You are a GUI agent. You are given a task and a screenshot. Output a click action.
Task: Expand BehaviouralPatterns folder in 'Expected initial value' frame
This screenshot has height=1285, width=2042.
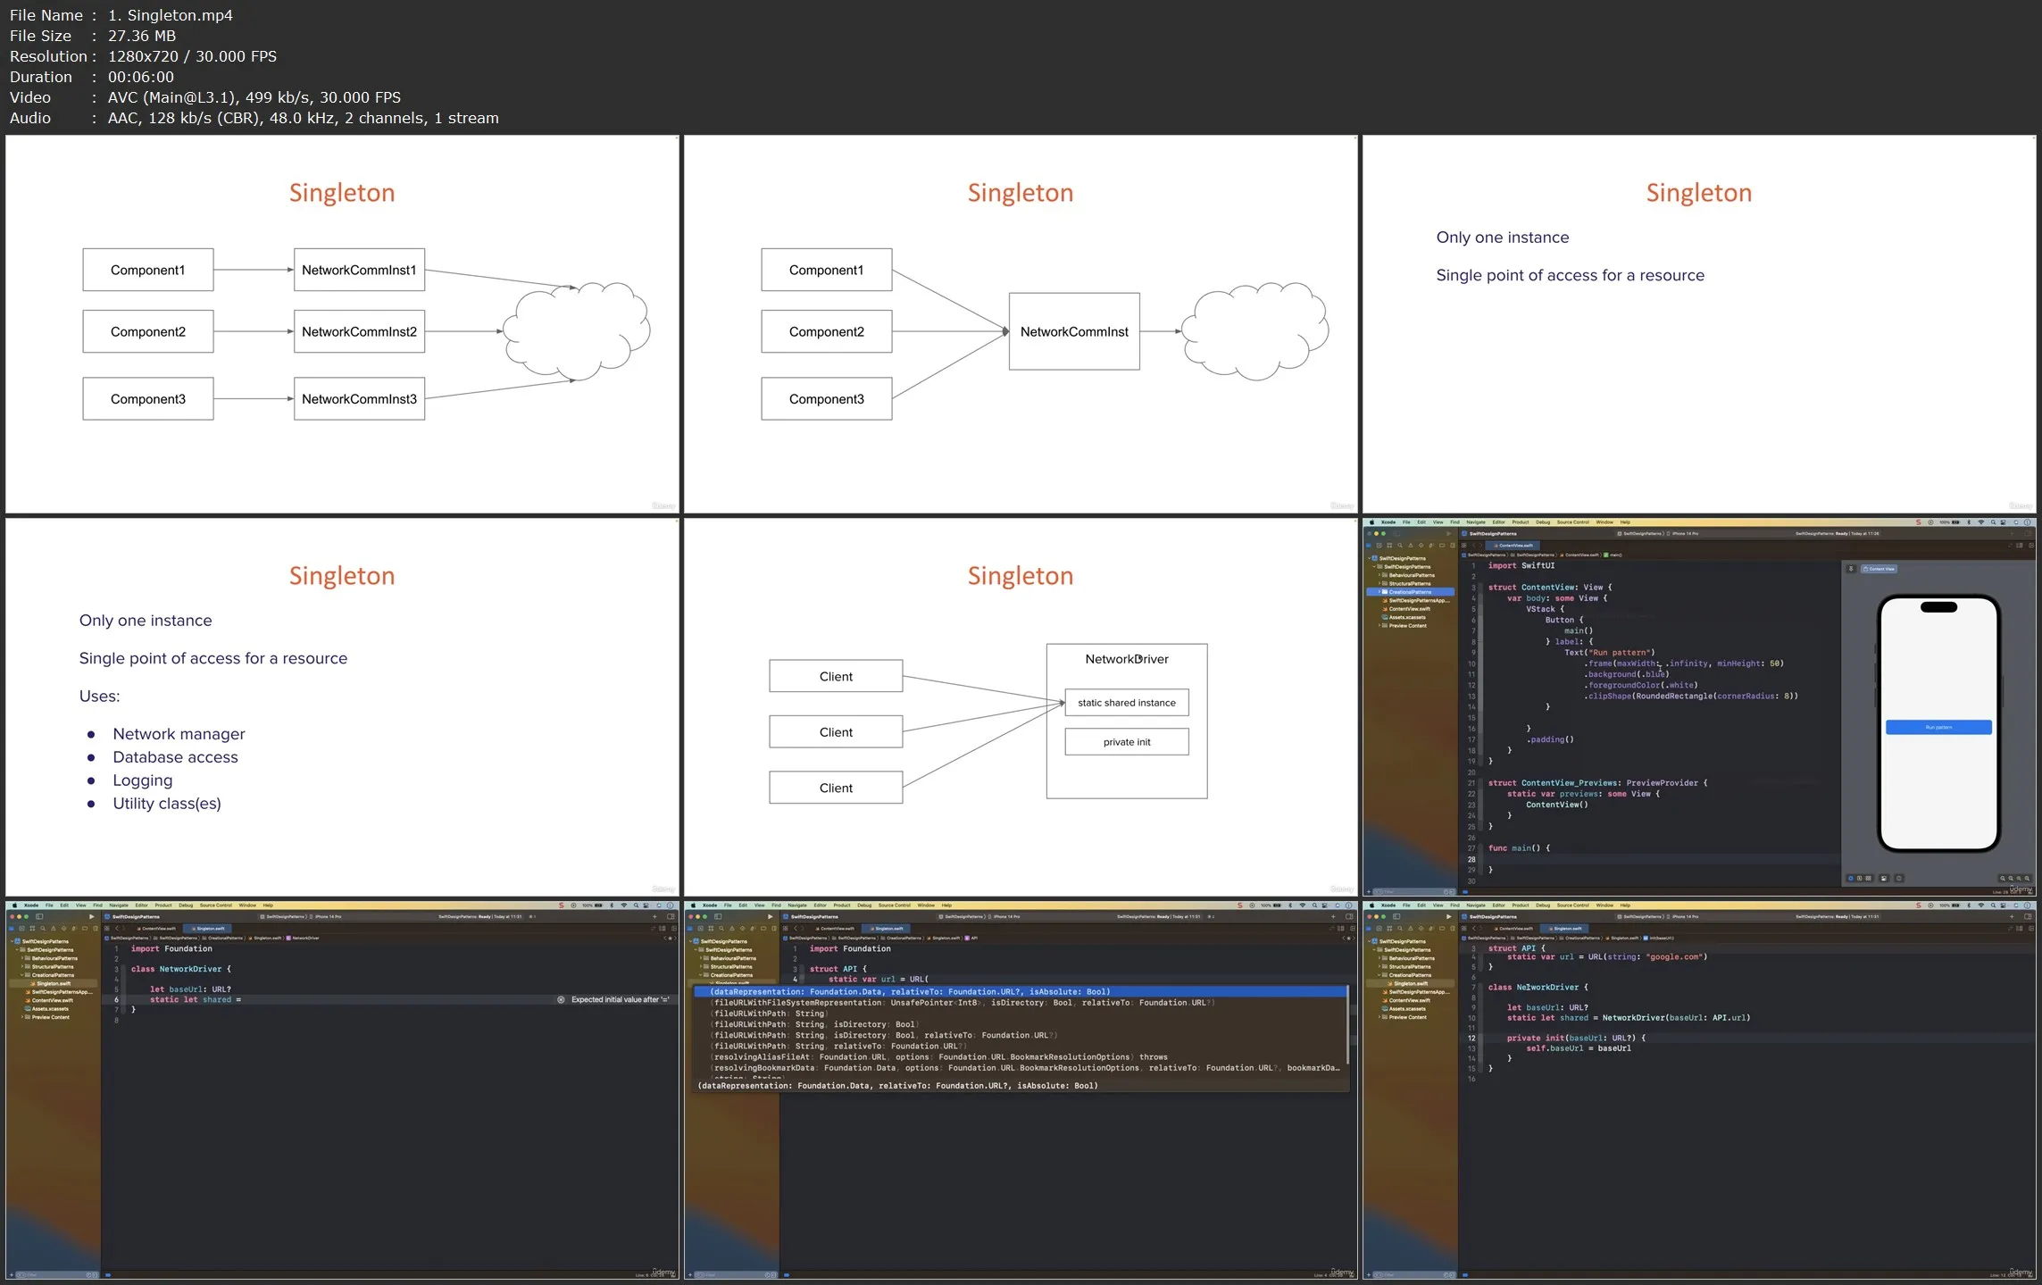[23, 958]
